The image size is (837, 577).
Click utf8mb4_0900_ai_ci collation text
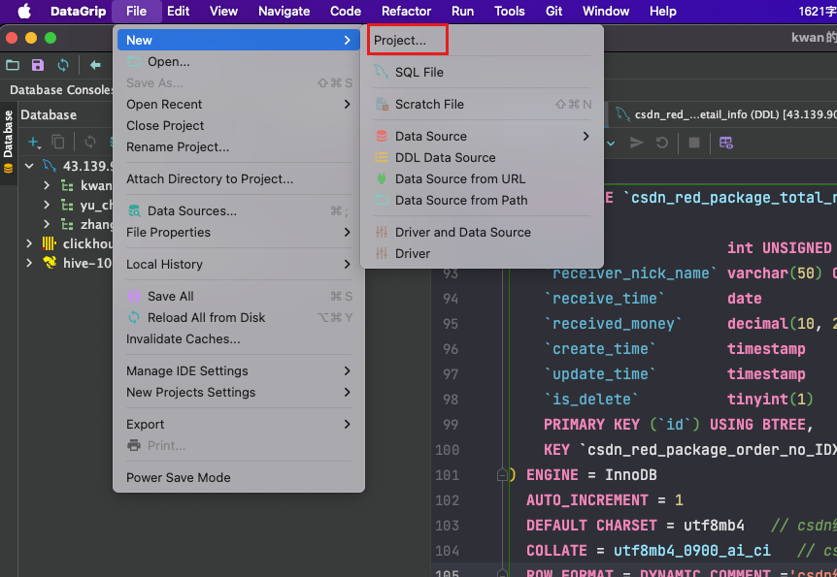click(x=691, y=551)
